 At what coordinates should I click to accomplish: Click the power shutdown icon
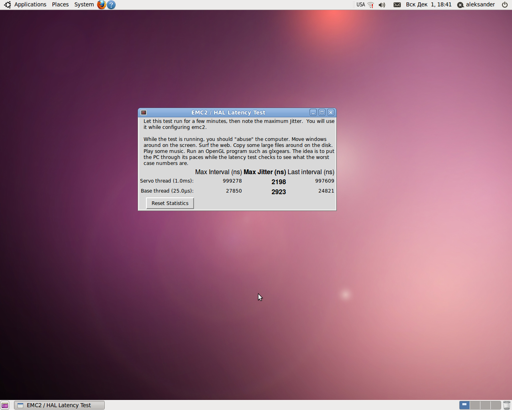tap(505, 5)
